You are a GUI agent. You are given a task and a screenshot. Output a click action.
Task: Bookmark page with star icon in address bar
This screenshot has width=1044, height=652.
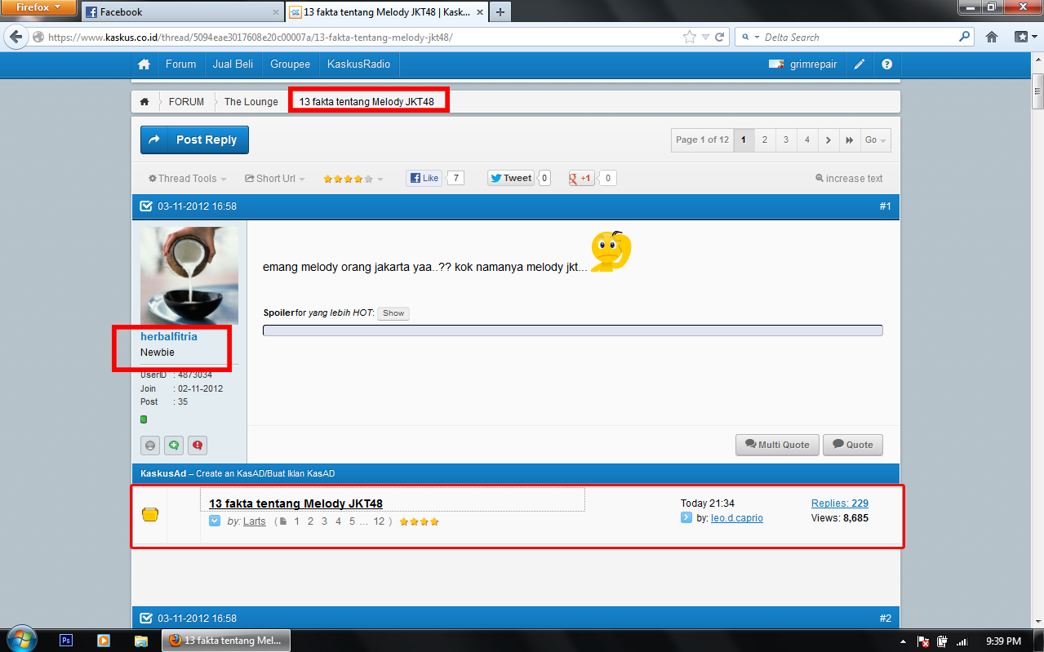(x=690, y=37)
